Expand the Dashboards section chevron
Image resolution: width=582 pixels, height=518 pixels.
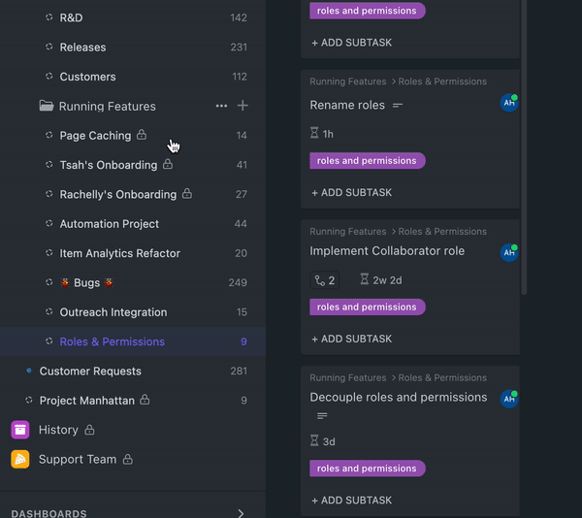pyautogui.click(x=241, y=513)
